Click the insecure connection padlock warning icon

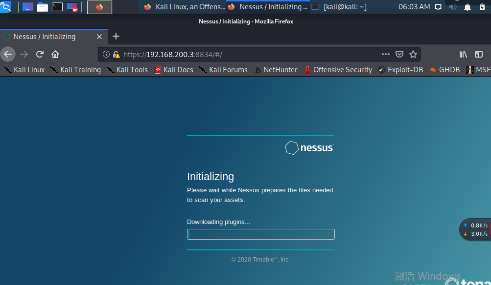click(116, 55)
